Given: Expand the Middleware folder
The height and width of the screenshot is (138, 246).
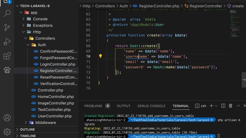Looking at the screenshot, I should click(x=26, y=123).
